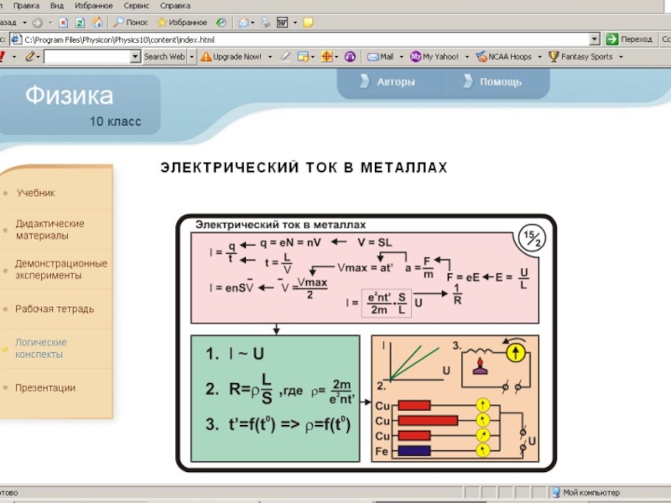Image resolution: width=671 pixels, height=503 pixels.
Task: Click the highlighter pen icon in Yahoo toolbar
Action: (x=284, y=56)
